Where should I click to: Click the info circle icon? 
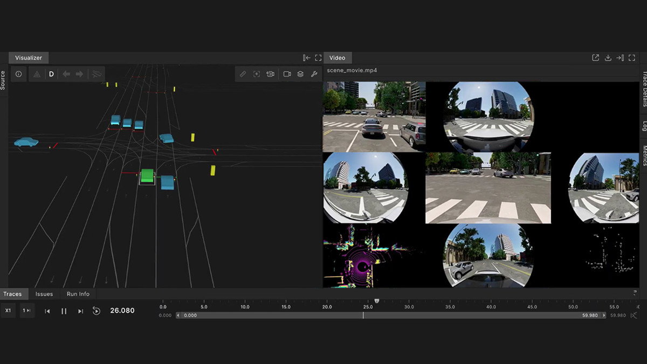pyautogui.click(x=19, y=74)
